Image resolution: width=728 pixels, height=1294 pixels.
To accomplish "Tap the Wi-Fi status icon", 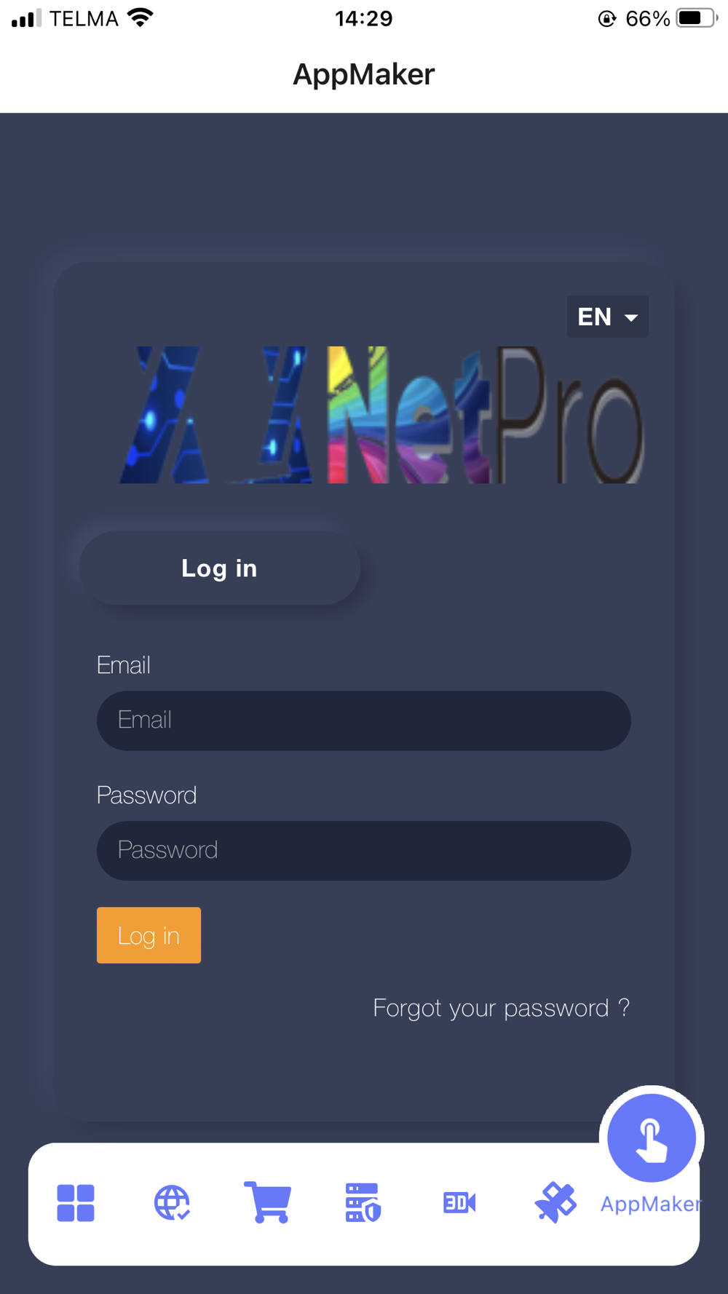I will [140, 18].
